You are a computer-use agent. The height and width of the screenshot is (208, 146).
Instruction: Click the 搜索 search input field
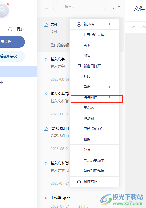(x=79, y=7)
